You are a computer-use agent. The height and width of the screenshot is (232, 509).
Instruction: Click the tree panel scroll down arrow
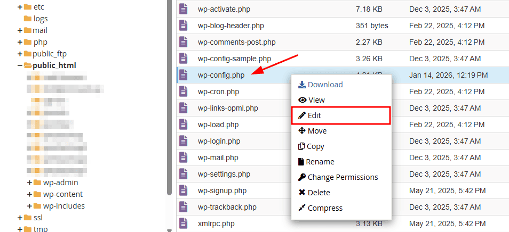coord(169,230)
